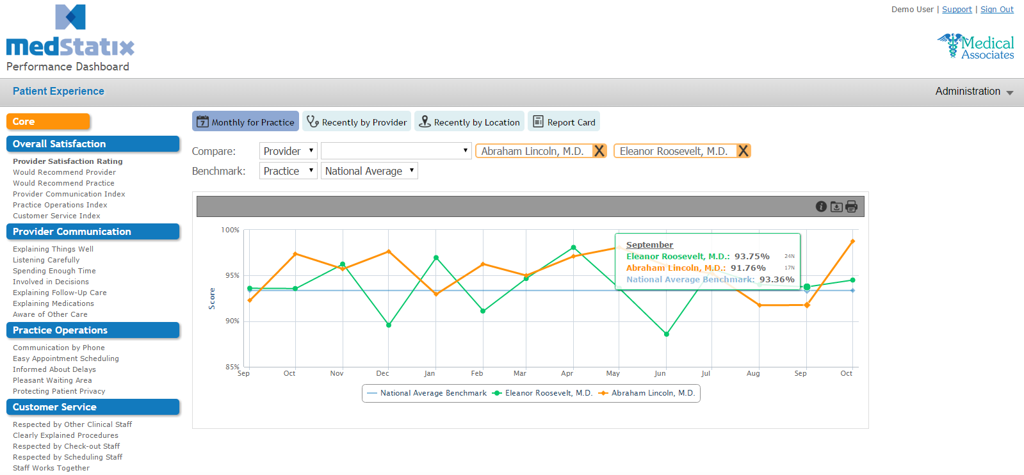Click Eleanor Roosevelt's June data point
Screen dimensions: 1024x475
[x=667, y=334]
